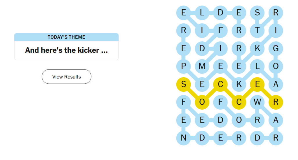298x160 pixels.
Task: Click the blue letter N tile
Action: 183,138
